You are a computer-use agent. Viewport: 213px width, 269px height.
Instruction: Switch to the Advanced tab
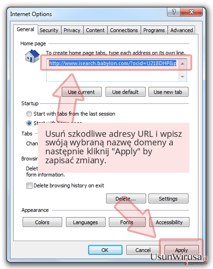181,30
